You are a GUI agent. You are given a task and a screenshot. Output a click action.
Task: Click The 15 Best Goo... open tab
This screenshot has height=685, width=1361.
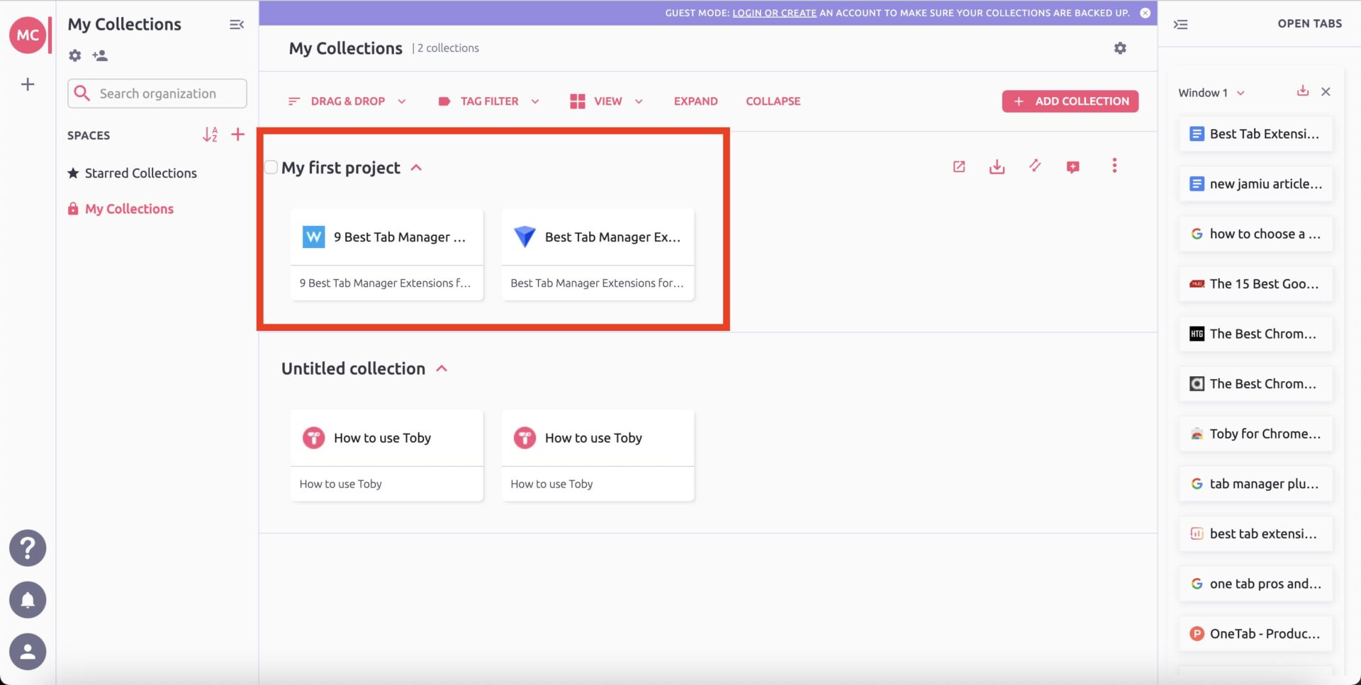pos(1256,284)
